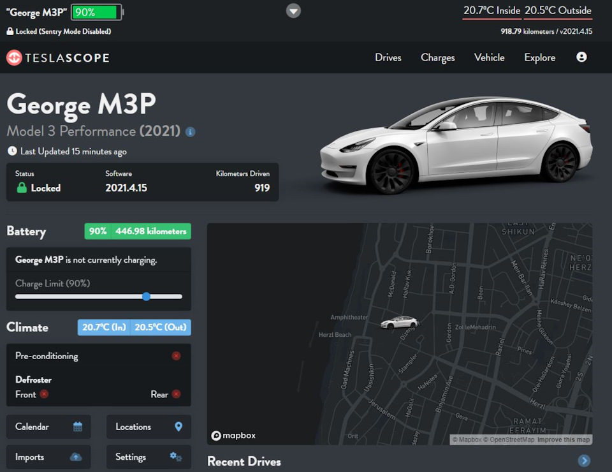This screenshot has width=612, height=472.
Task: Toggle the Rear defroster indicator
Action: (176, 394)
